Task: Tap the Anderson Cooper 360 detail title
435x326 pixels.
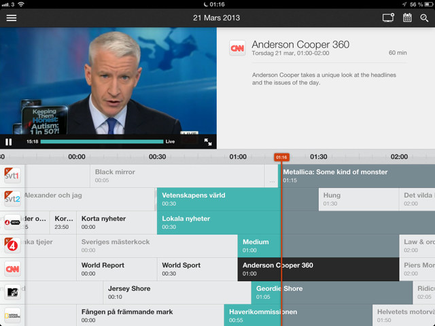Action: 300,44
